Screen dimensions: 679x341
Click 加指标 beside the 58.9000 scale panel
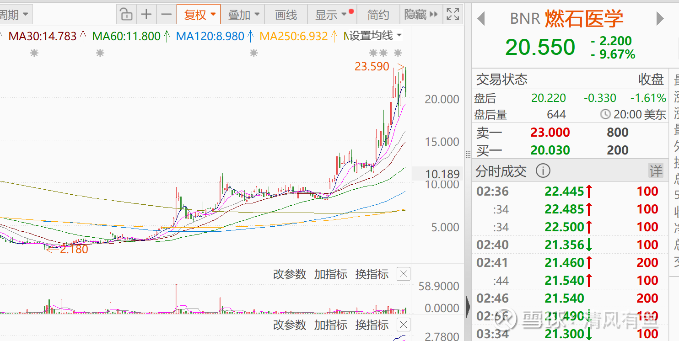pyautogui.click(x=331, y=274)
